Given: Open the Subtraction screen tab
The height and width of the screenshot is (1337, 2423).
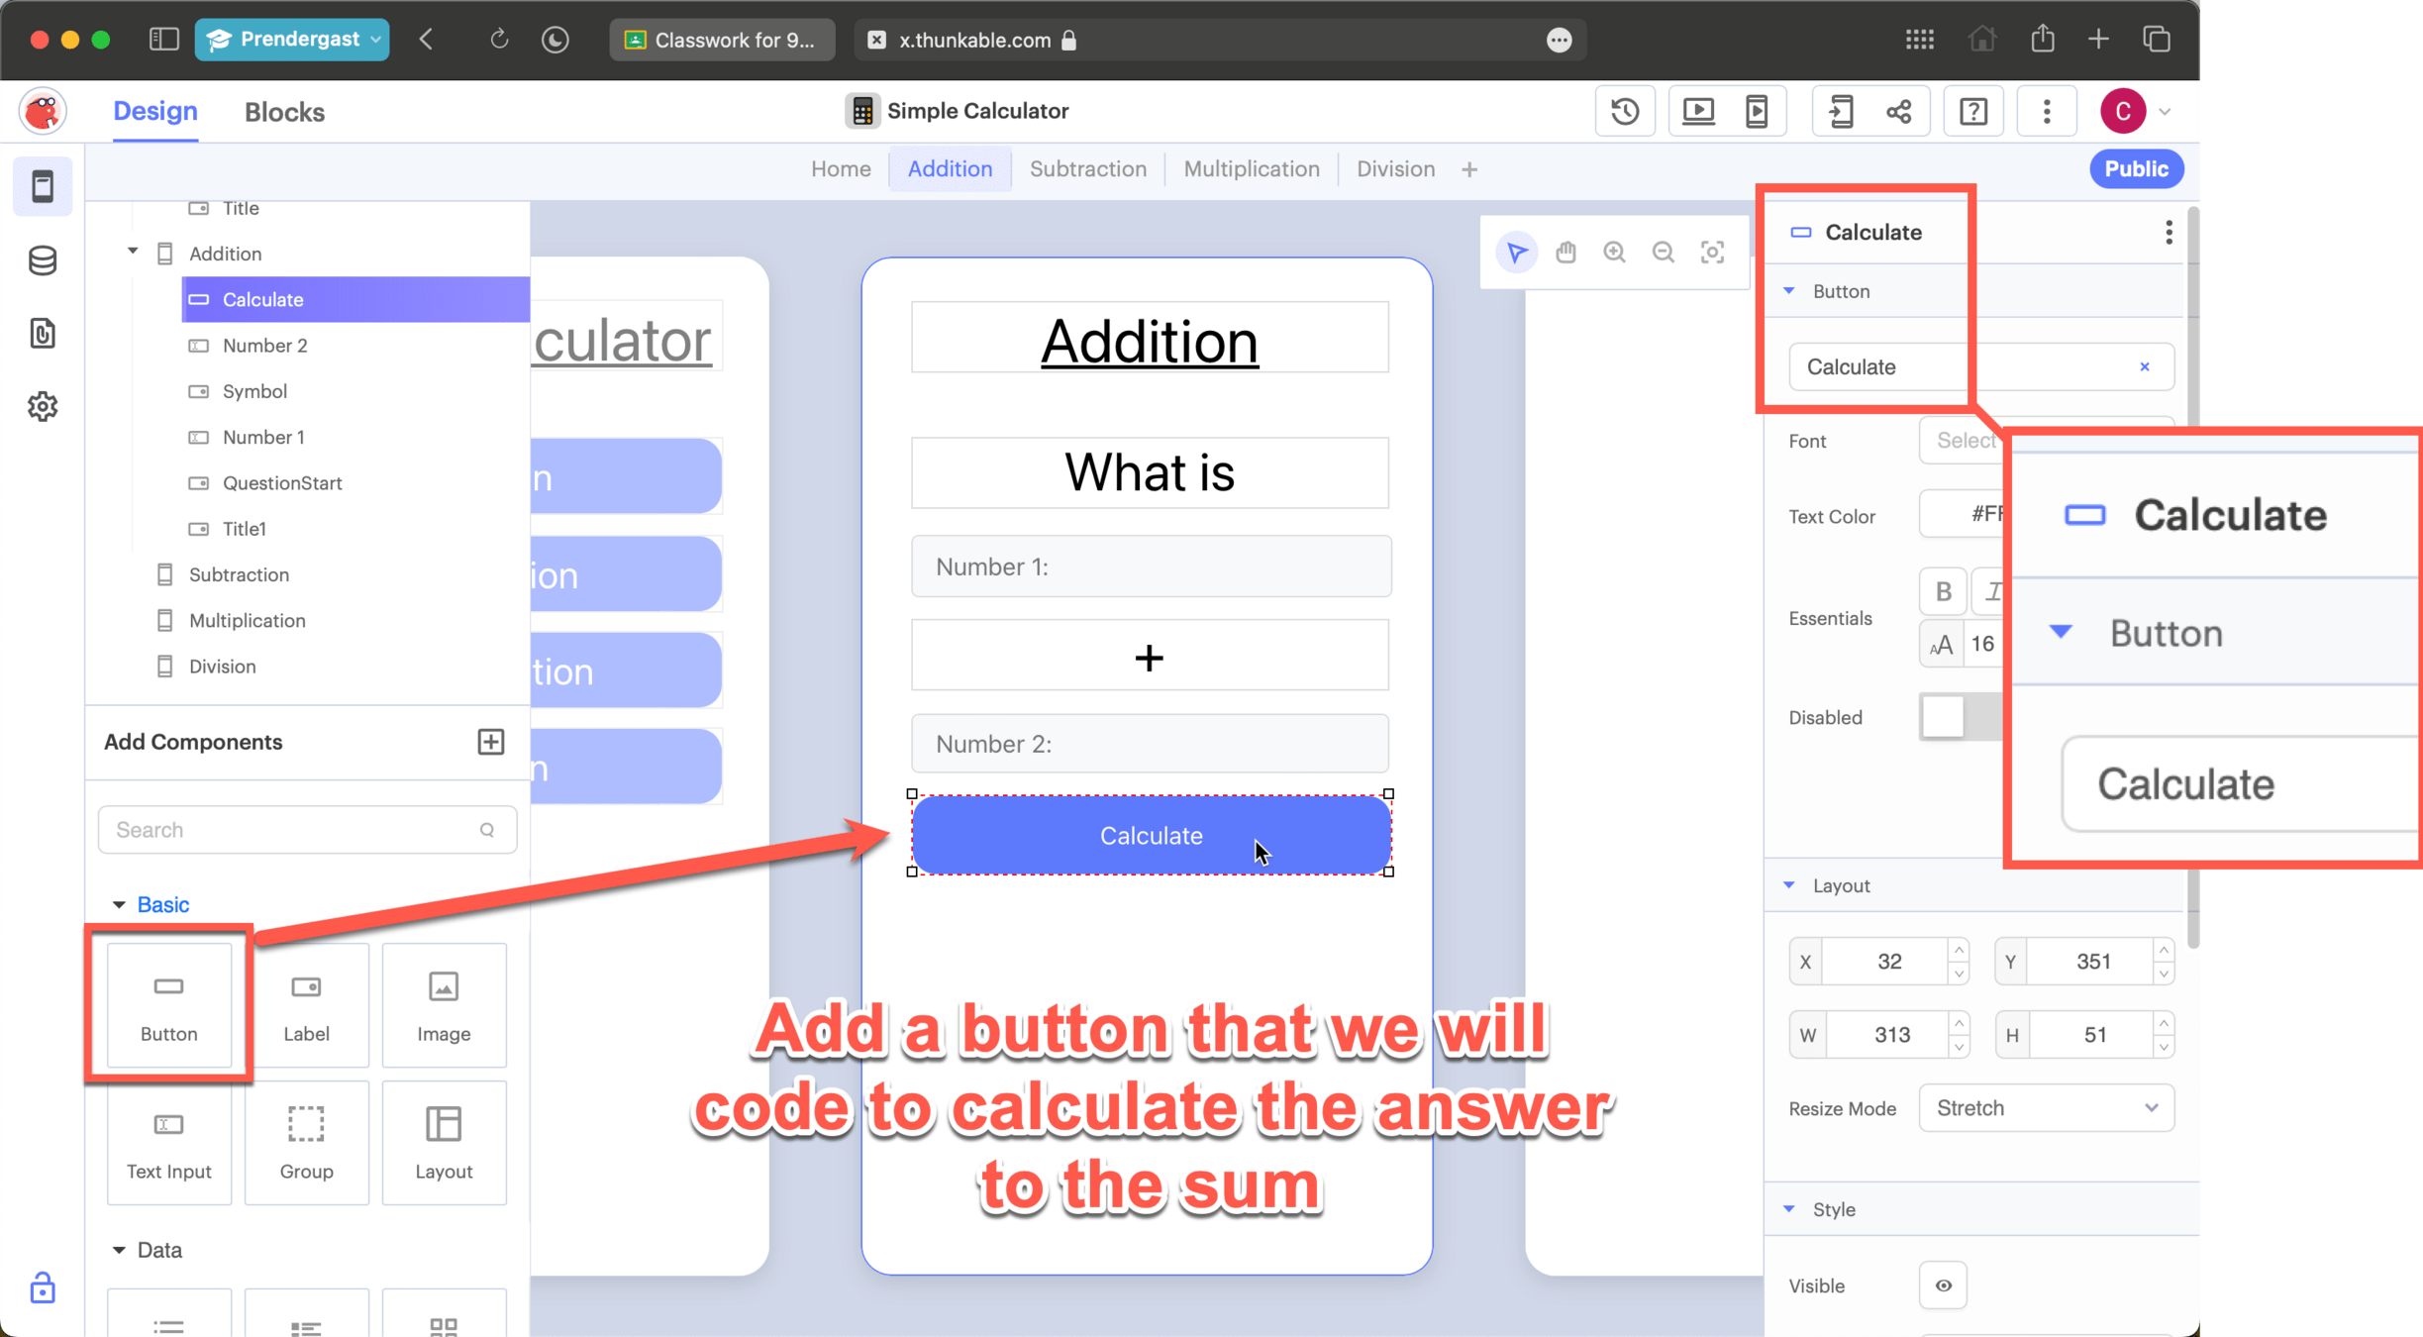Looking at the screenshot, I should 1087,168.
